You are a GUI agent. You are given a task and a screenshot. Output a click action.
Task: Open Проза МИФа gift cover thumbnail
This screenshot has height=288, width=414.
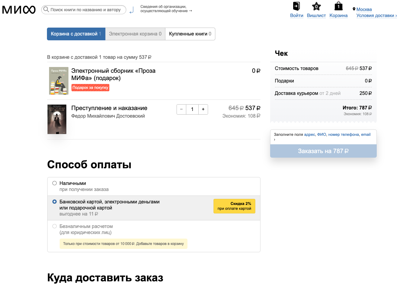59,81
